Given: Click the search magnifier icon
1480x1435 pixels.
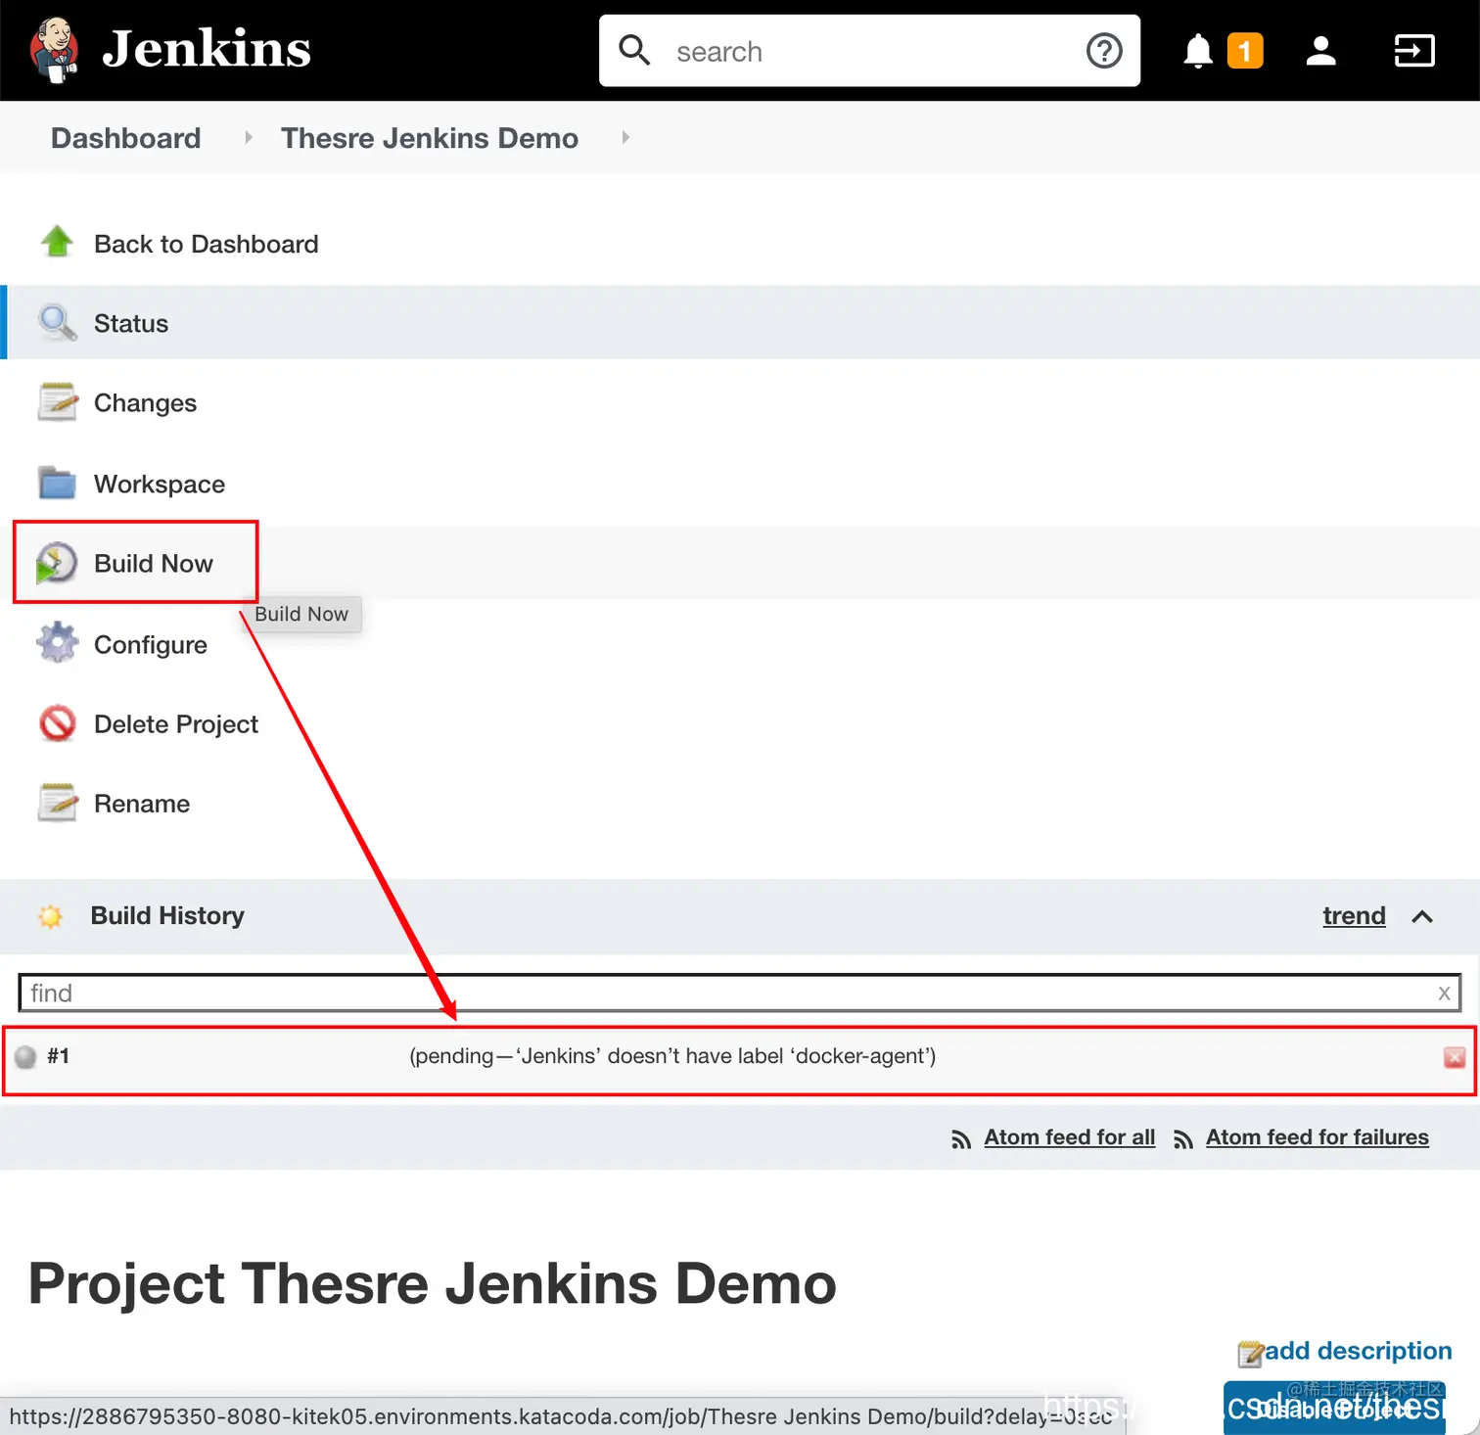Looking at the screenshot, I should click(x=634, y=51).
